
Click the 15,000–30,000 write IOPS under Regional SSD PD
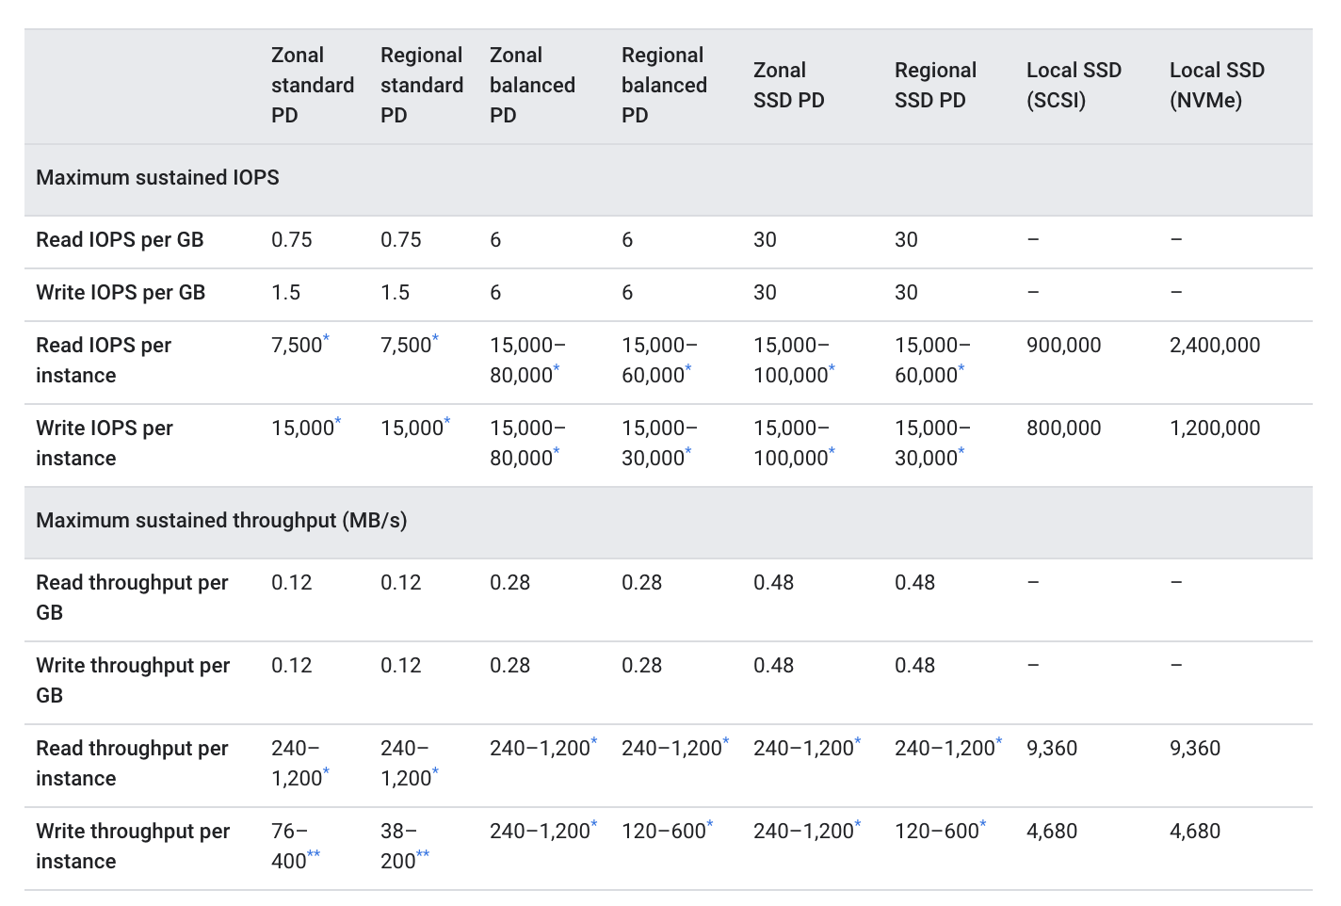click(x=932, y=443)
